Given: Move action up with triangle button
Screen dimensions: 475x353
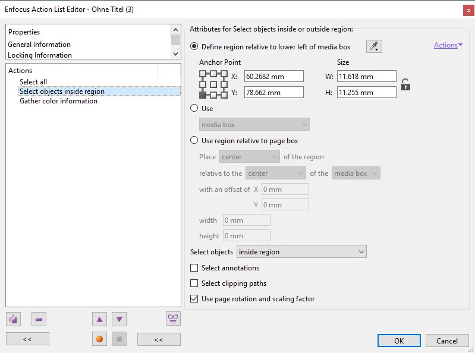Looking at the screenshot, I should [99, 319].
